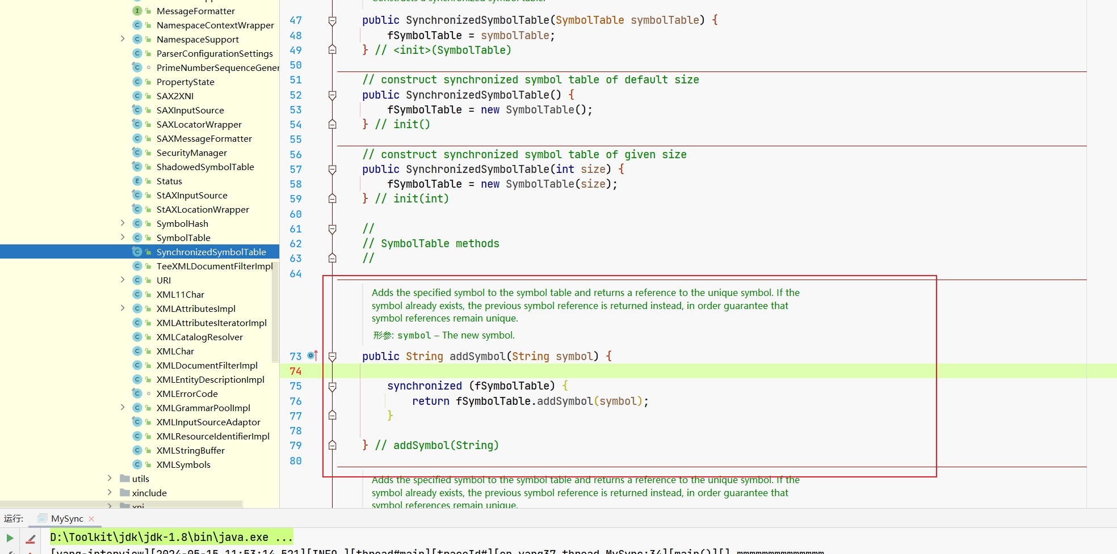Switch to the MySync run tab
This screenshot has height=554, width=1117.
[67, 519]
